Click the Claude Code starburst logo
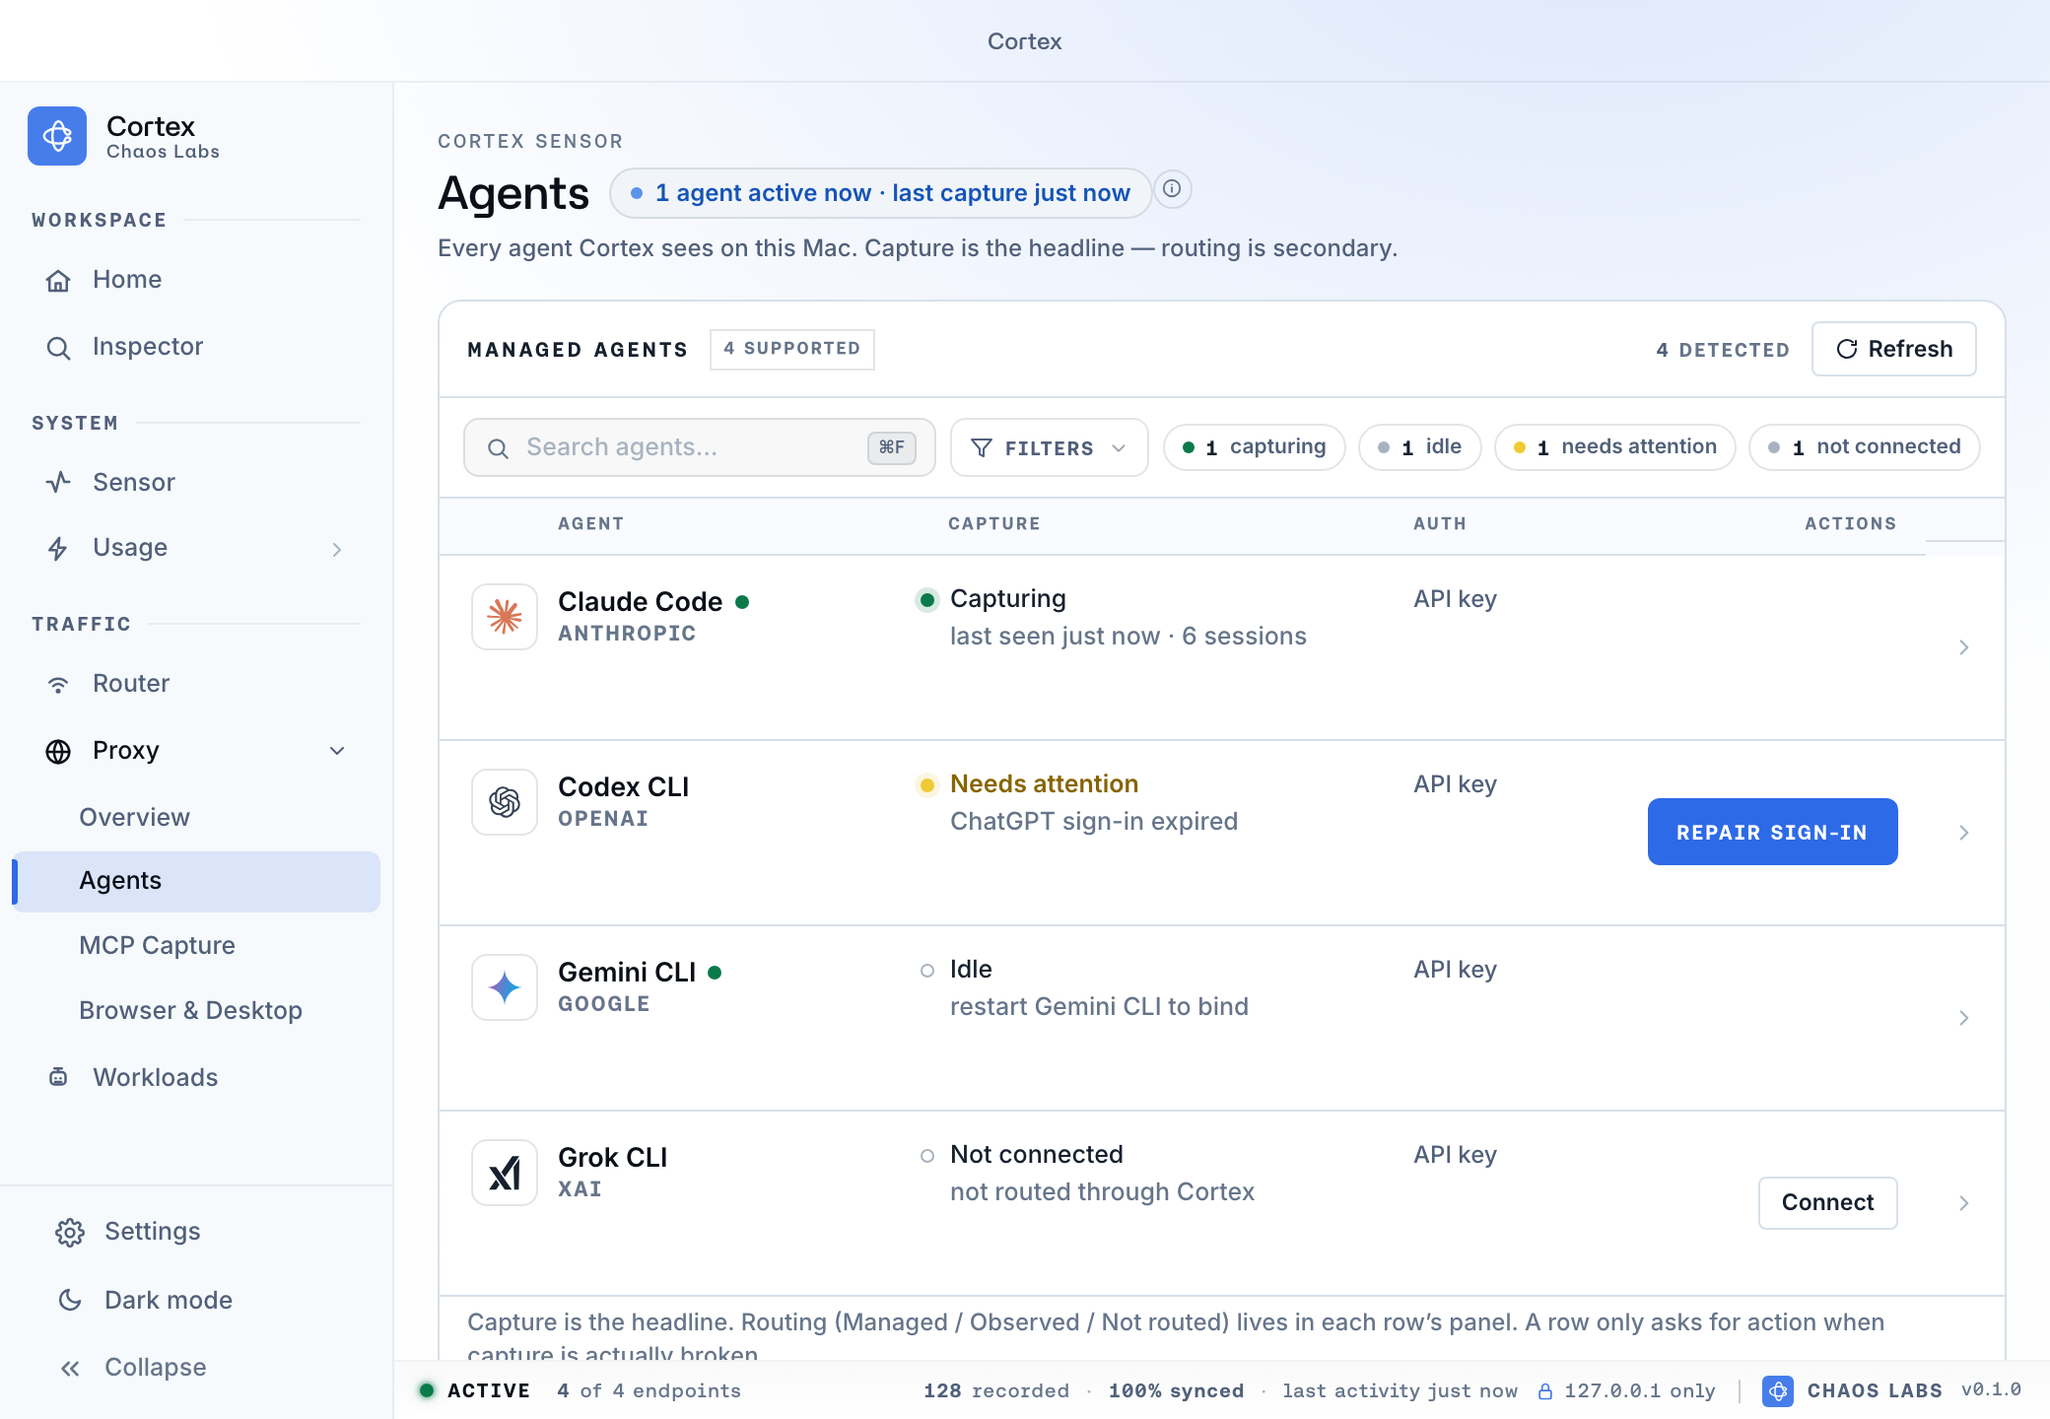The width and height of the screenshot is (2050, 1419). coord(505,617)
